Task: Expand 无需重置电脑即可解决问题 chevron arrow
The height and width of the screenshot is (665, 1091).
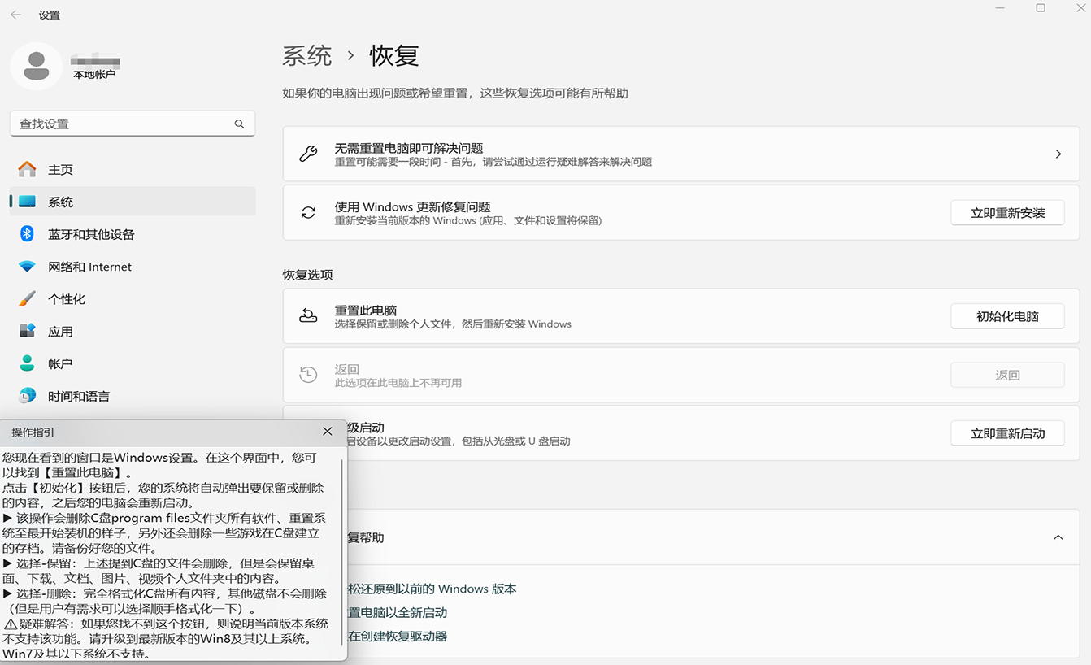Action: click(1058, 154)
